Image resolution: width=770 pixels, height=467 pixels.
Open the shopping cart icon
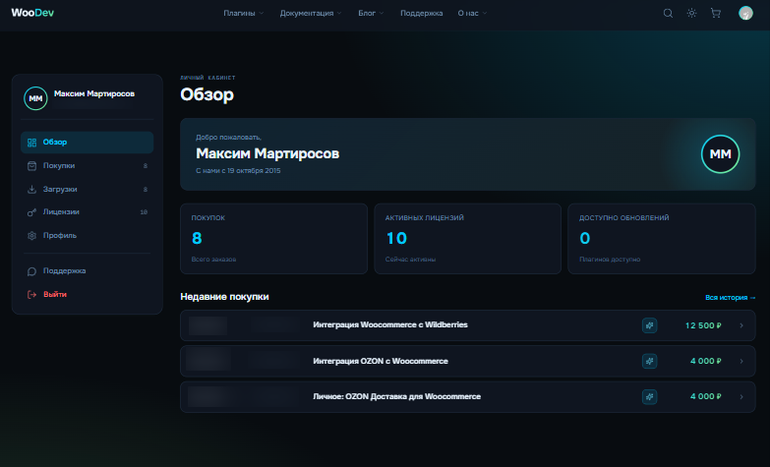(716, 13)
